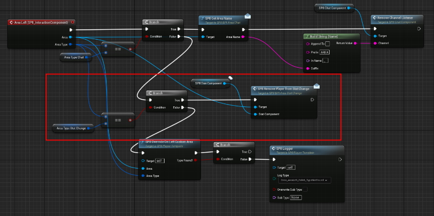434x216 pixels.
Task: Click the Target self field on SP8 Logger
Action: tap(290, 168)
